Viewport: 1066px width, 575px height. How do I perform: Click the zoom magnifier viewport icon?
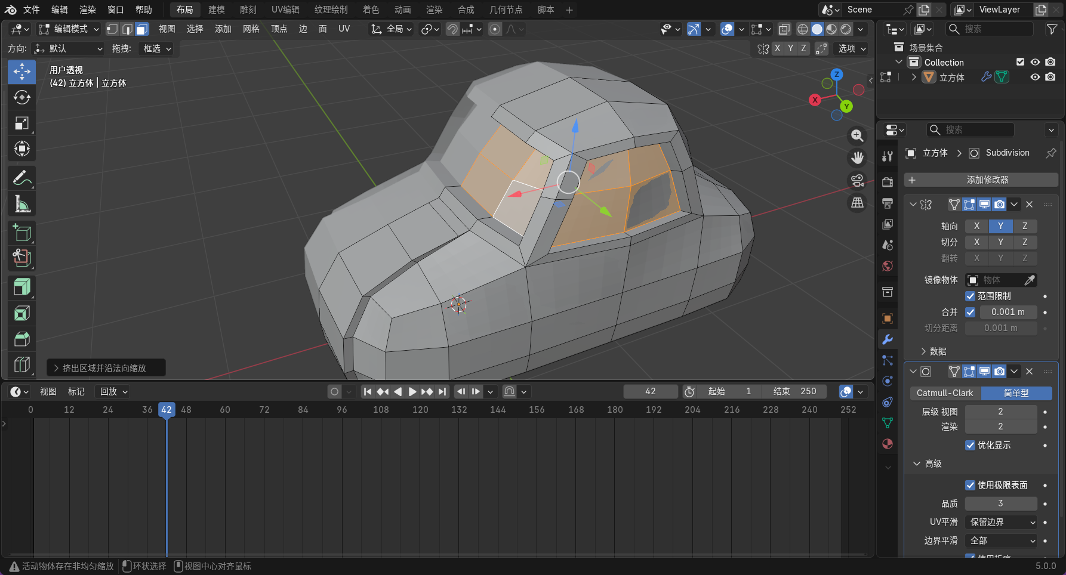coord(857,136)
